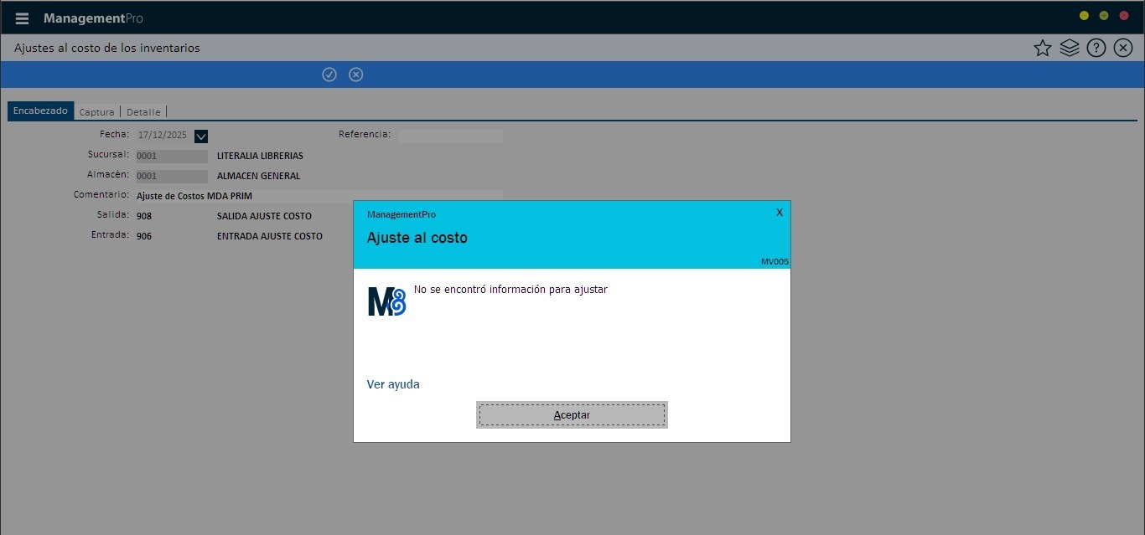Click into the Referencia input field
Screen dimensions: 1145x535
tap(450, 135)
